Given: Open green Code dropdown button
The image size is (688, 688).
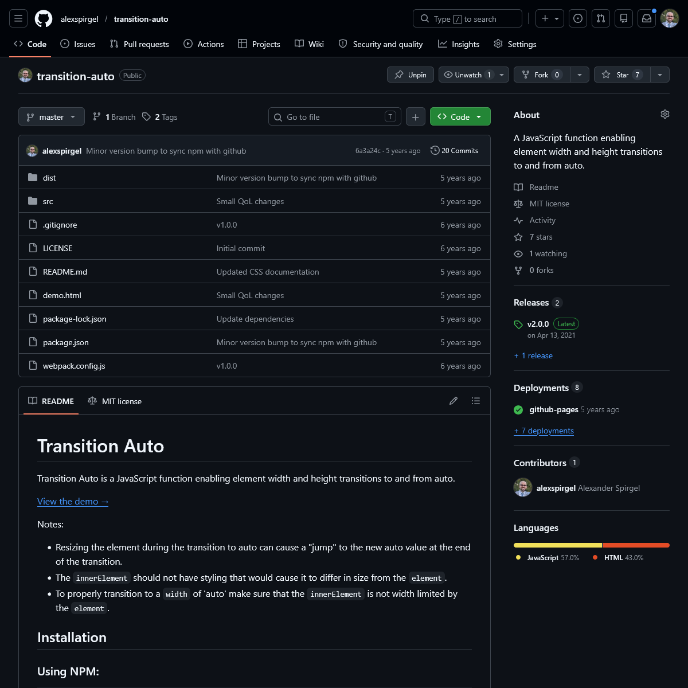Looking at the screenshot, I should (460, 116).
